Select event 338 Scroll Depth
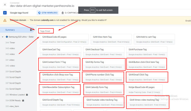 coord(13,77)
